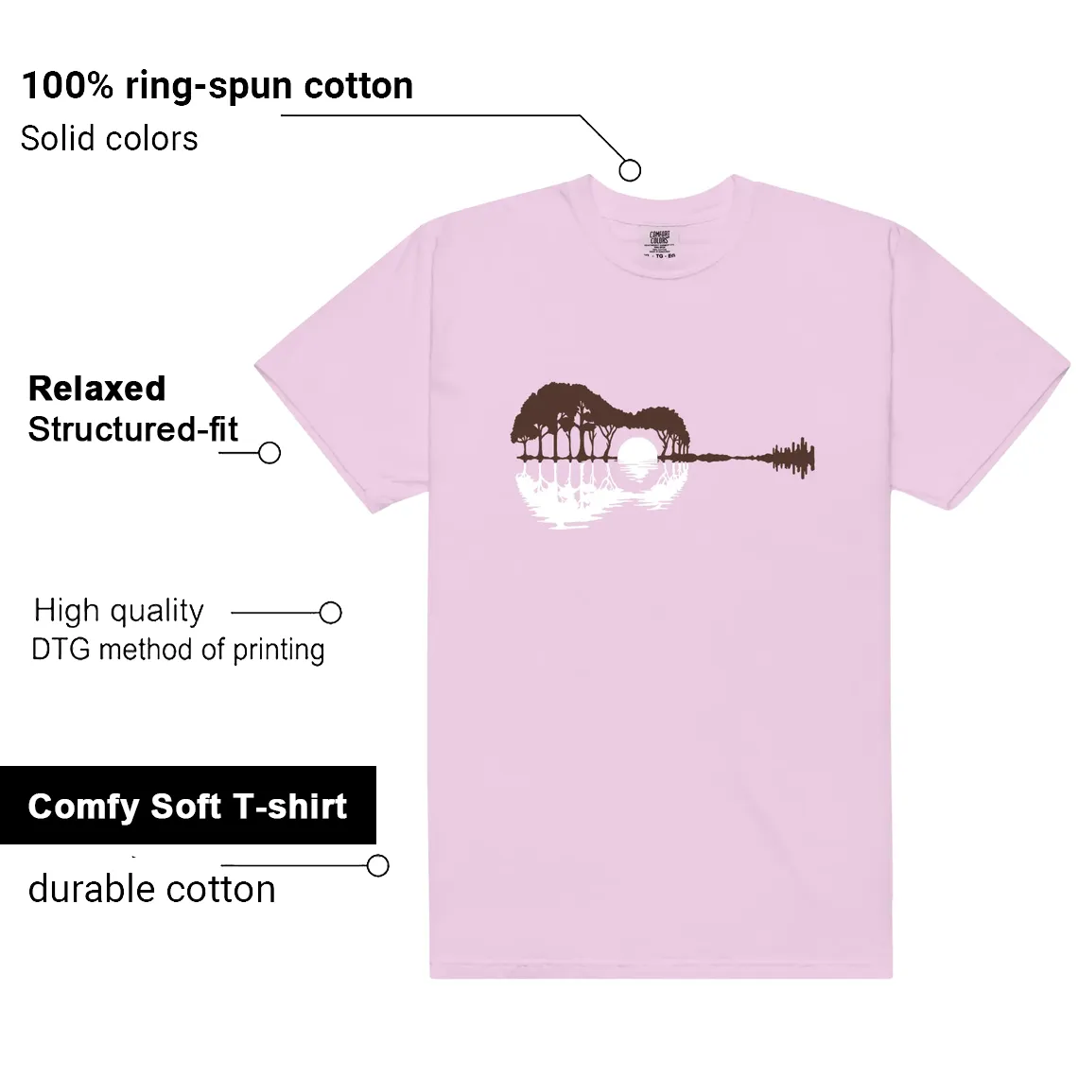
Task: Click DTG method of printing text
Action: pyautogui.click(x=178, y=650)
